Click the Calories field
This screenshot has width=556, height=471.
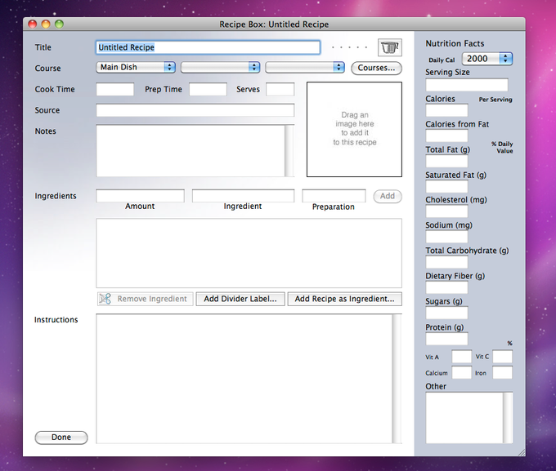click(x=446, y=110)
